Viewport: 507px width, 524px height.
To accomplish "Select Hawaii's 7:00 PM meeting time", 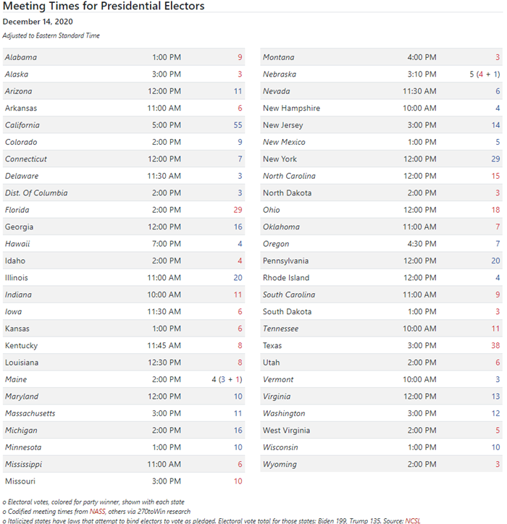I will [x=166, y=244].
